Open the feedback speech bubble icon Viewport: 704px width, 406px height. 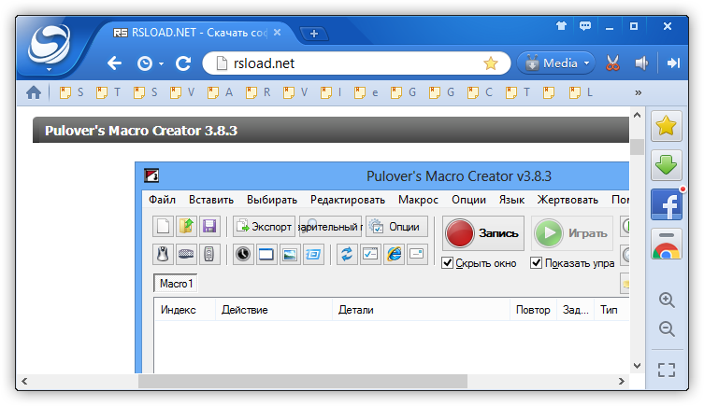coord(585,26)
